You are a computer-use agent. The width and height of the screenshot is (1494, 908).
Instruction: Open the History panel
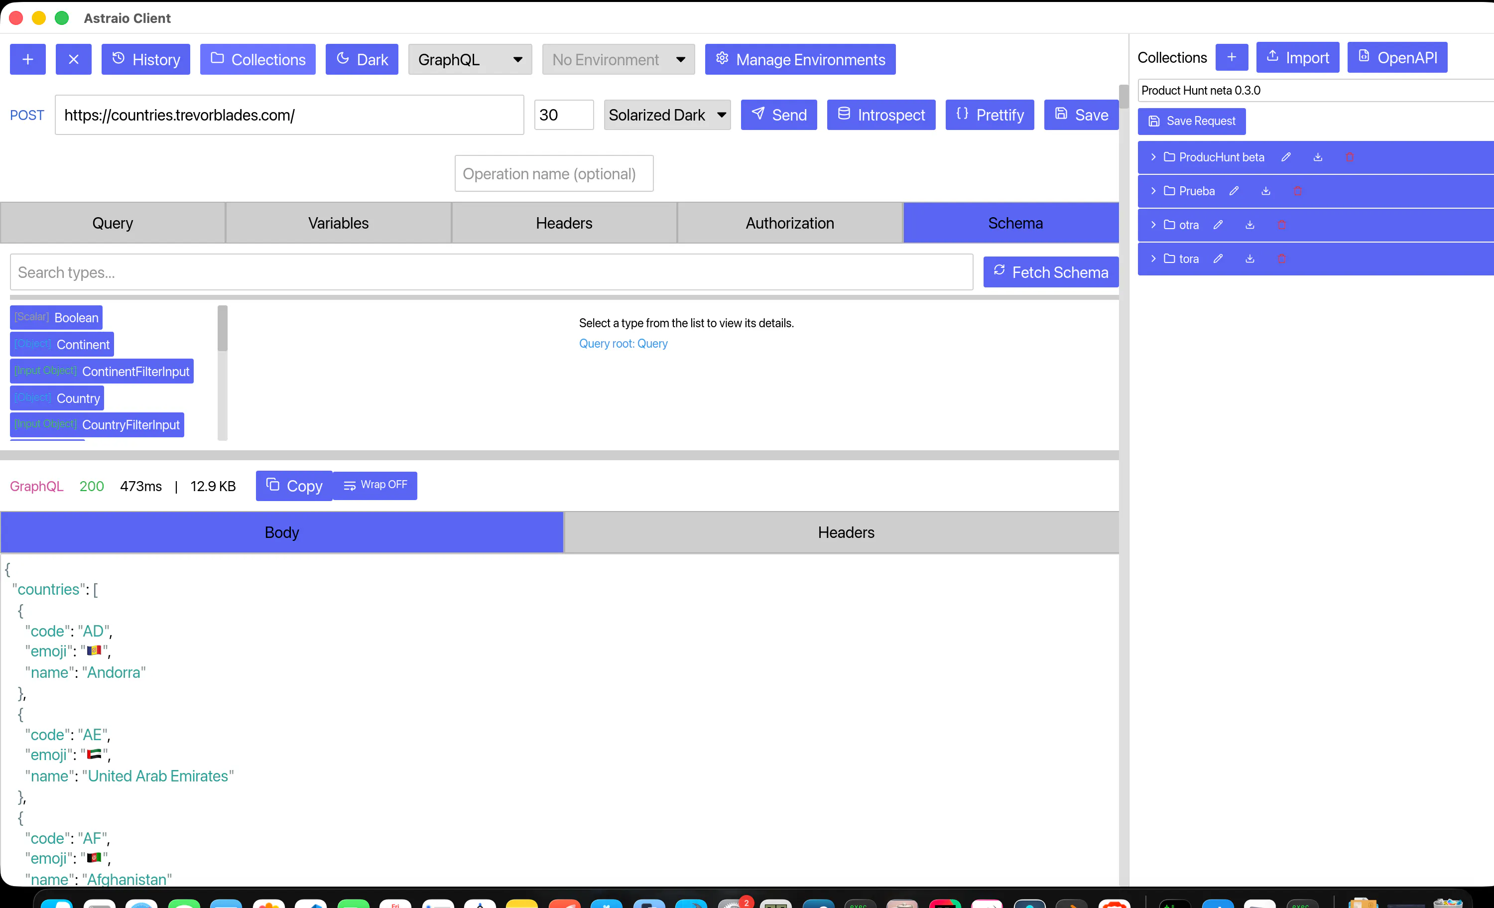pyautogui.click(x=145, y=59)
